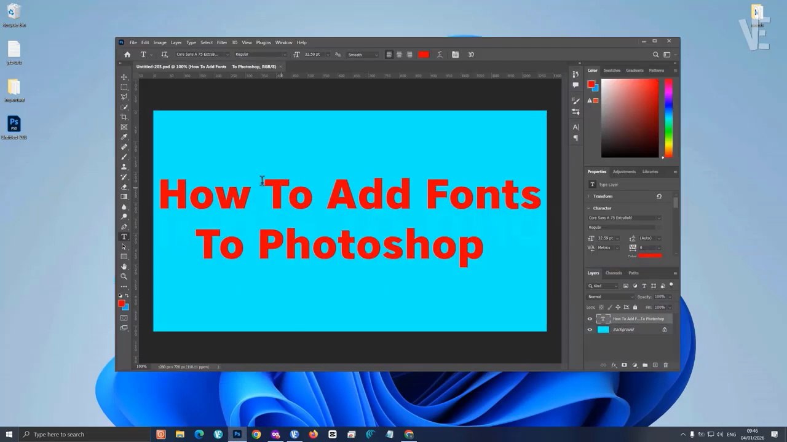Select the Zoom tool
The width and height of the screenshot is (787, 442).
124,277
